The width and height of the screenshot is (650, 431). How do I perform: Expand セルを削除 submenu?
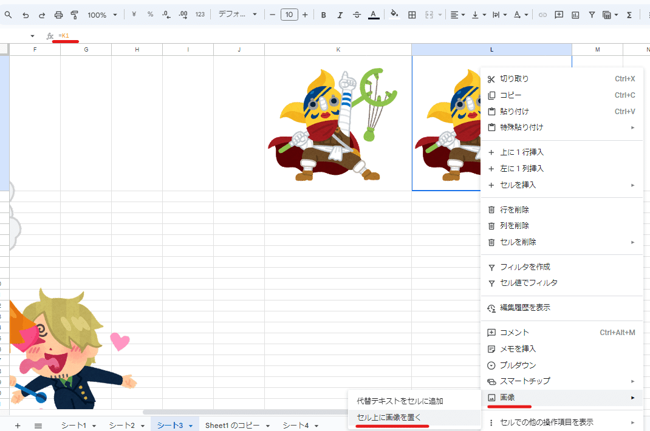[561, 242]
